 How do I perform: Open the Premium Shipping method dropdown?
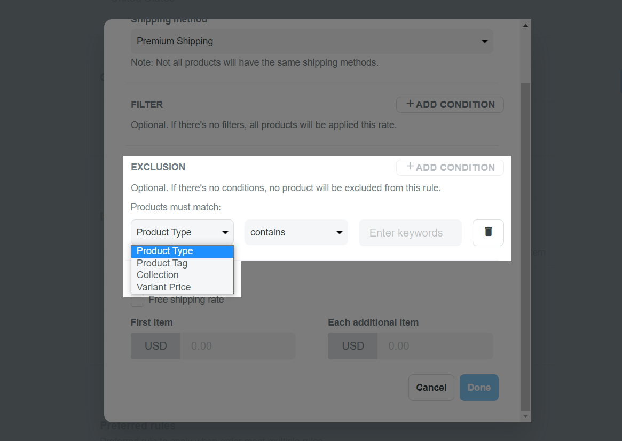pyautogui.click(x=312, y=41)
